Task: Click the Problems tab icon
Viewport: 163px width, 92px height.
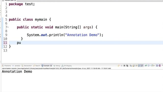Action: click(x=3, y=66)
